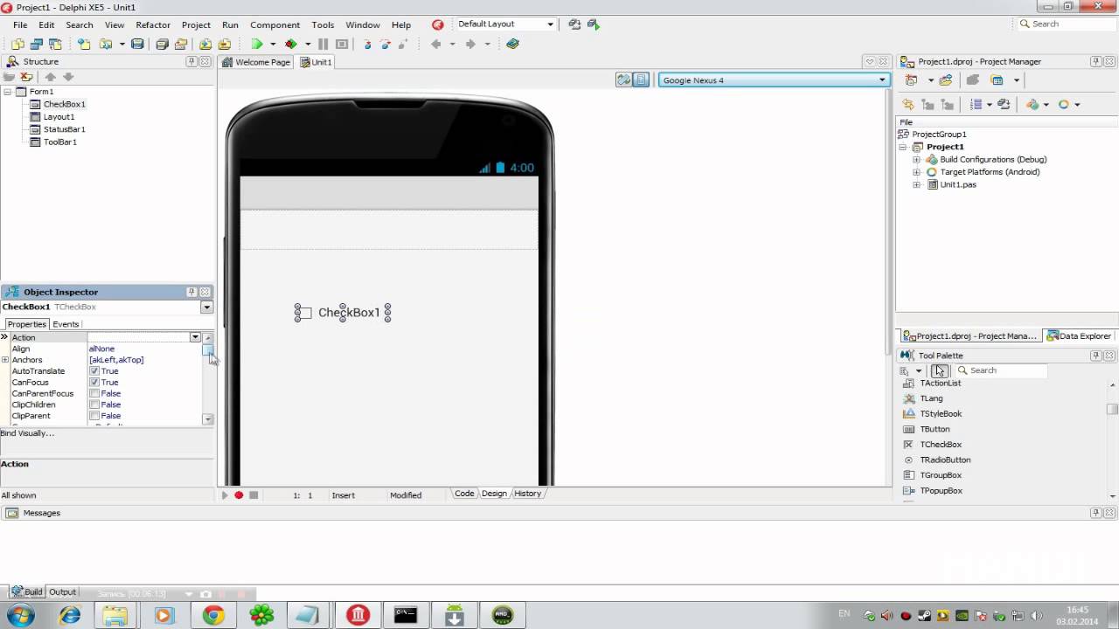The height and width of the screenshot is (629, 1119).
Task: Click the Sync yellow arrows icon in Project Manager
Action: [909, 104]
